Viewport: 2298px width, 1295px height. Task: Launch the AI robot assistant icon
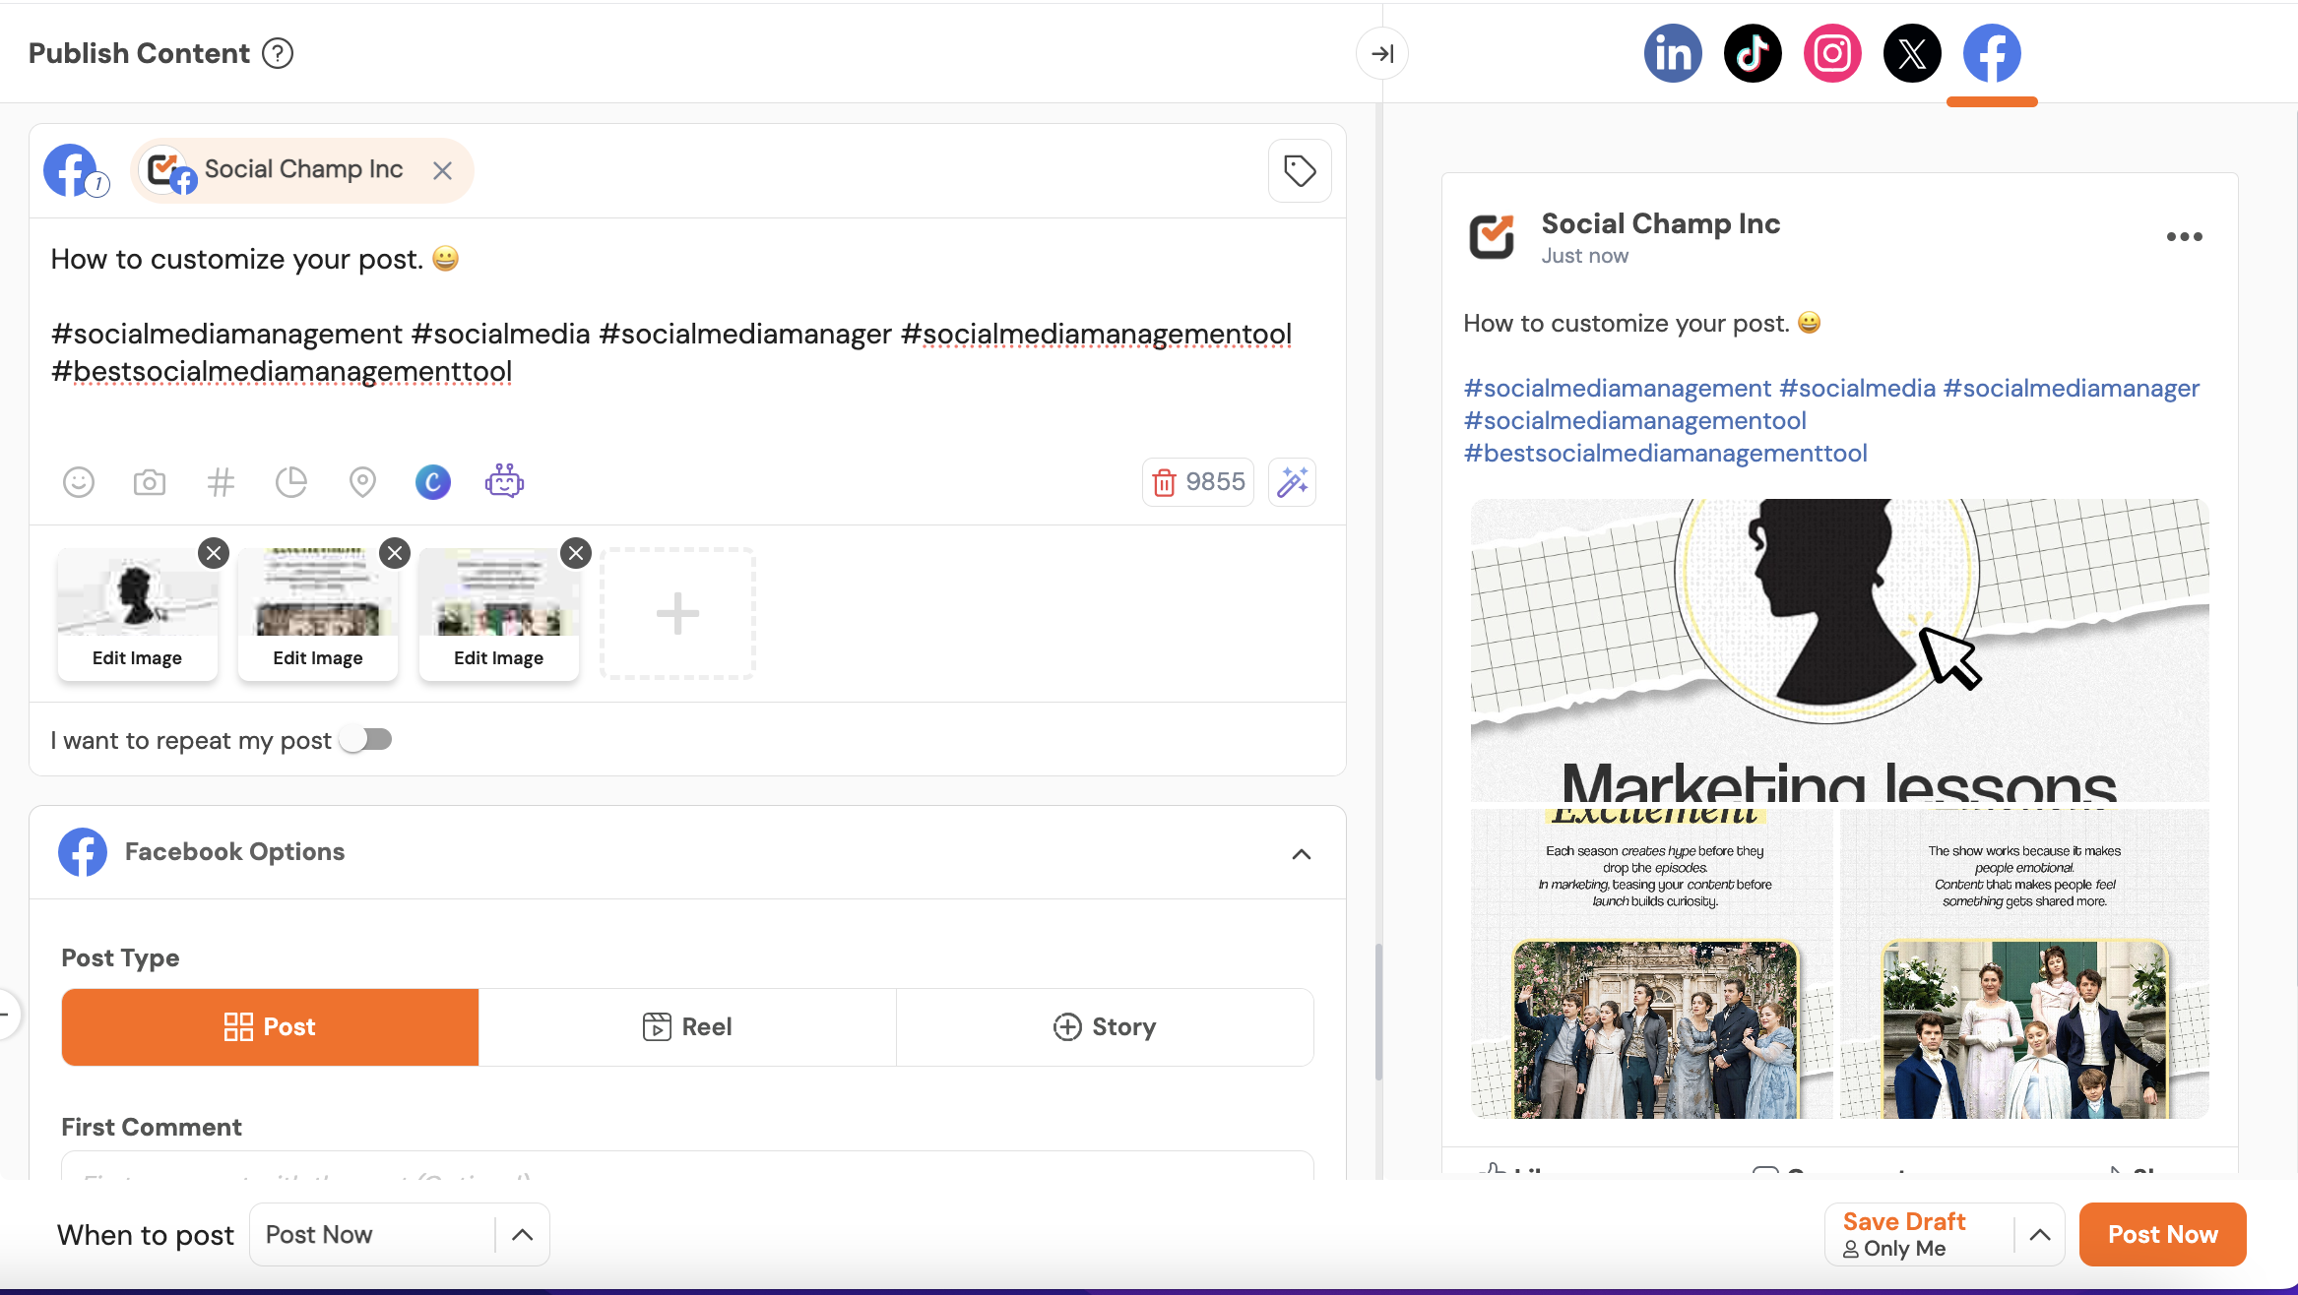pyautogui.click(x=504, y=482)
